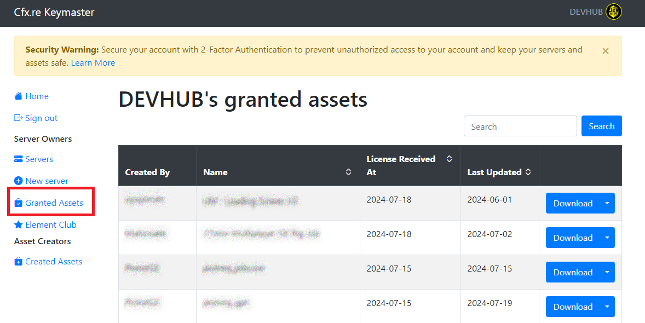
Task: Click the Element Club star icon
Action: tap(18, 225)
